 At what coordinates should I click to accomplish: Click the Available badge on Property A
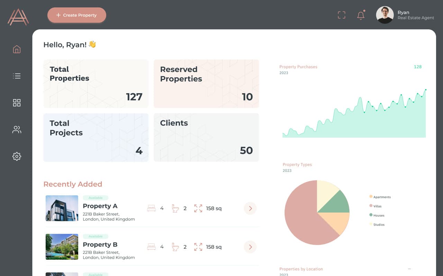pyautogui.click(x=96, y=198)
